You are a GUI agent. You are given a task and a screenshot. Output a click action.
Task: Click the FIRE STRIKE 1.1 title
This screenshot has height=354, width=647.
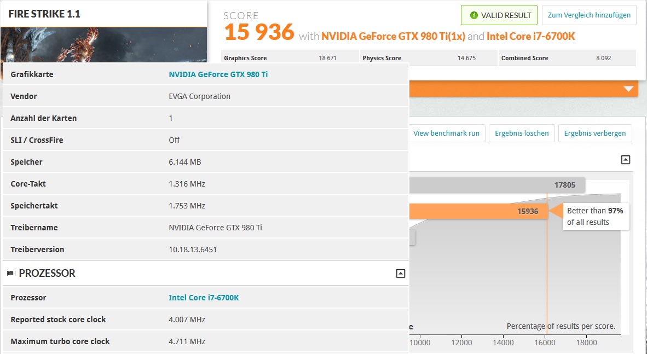point(44,14)
